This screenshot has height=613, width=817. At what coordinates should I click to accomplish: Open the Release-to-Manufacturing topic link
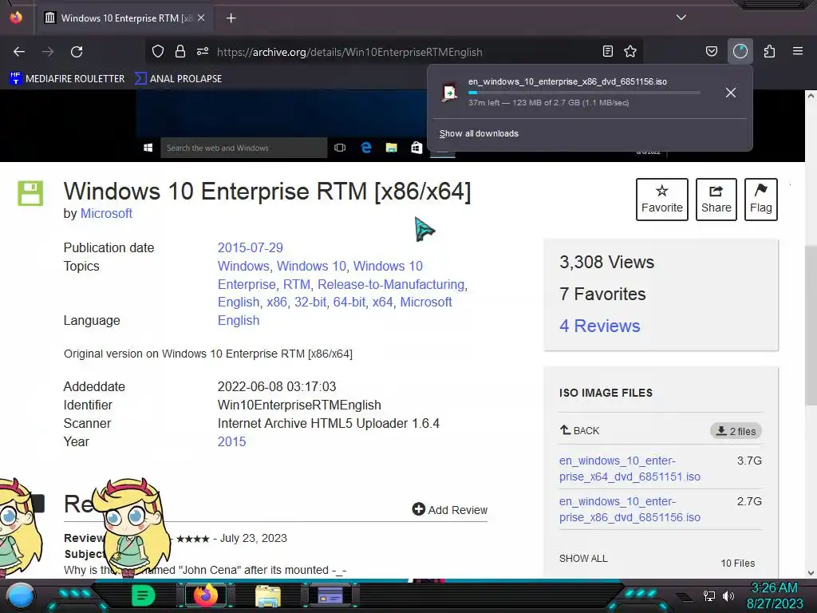[391, 285]
